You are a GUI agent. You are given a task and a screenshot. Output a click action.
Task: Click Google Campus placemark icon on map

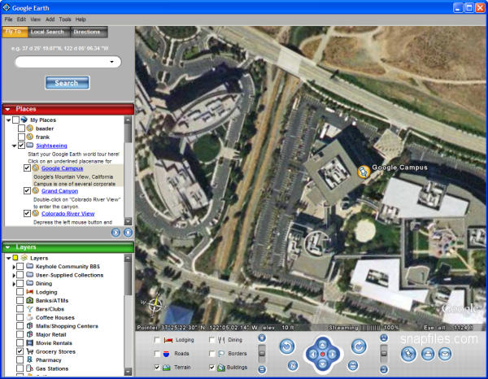364,172
